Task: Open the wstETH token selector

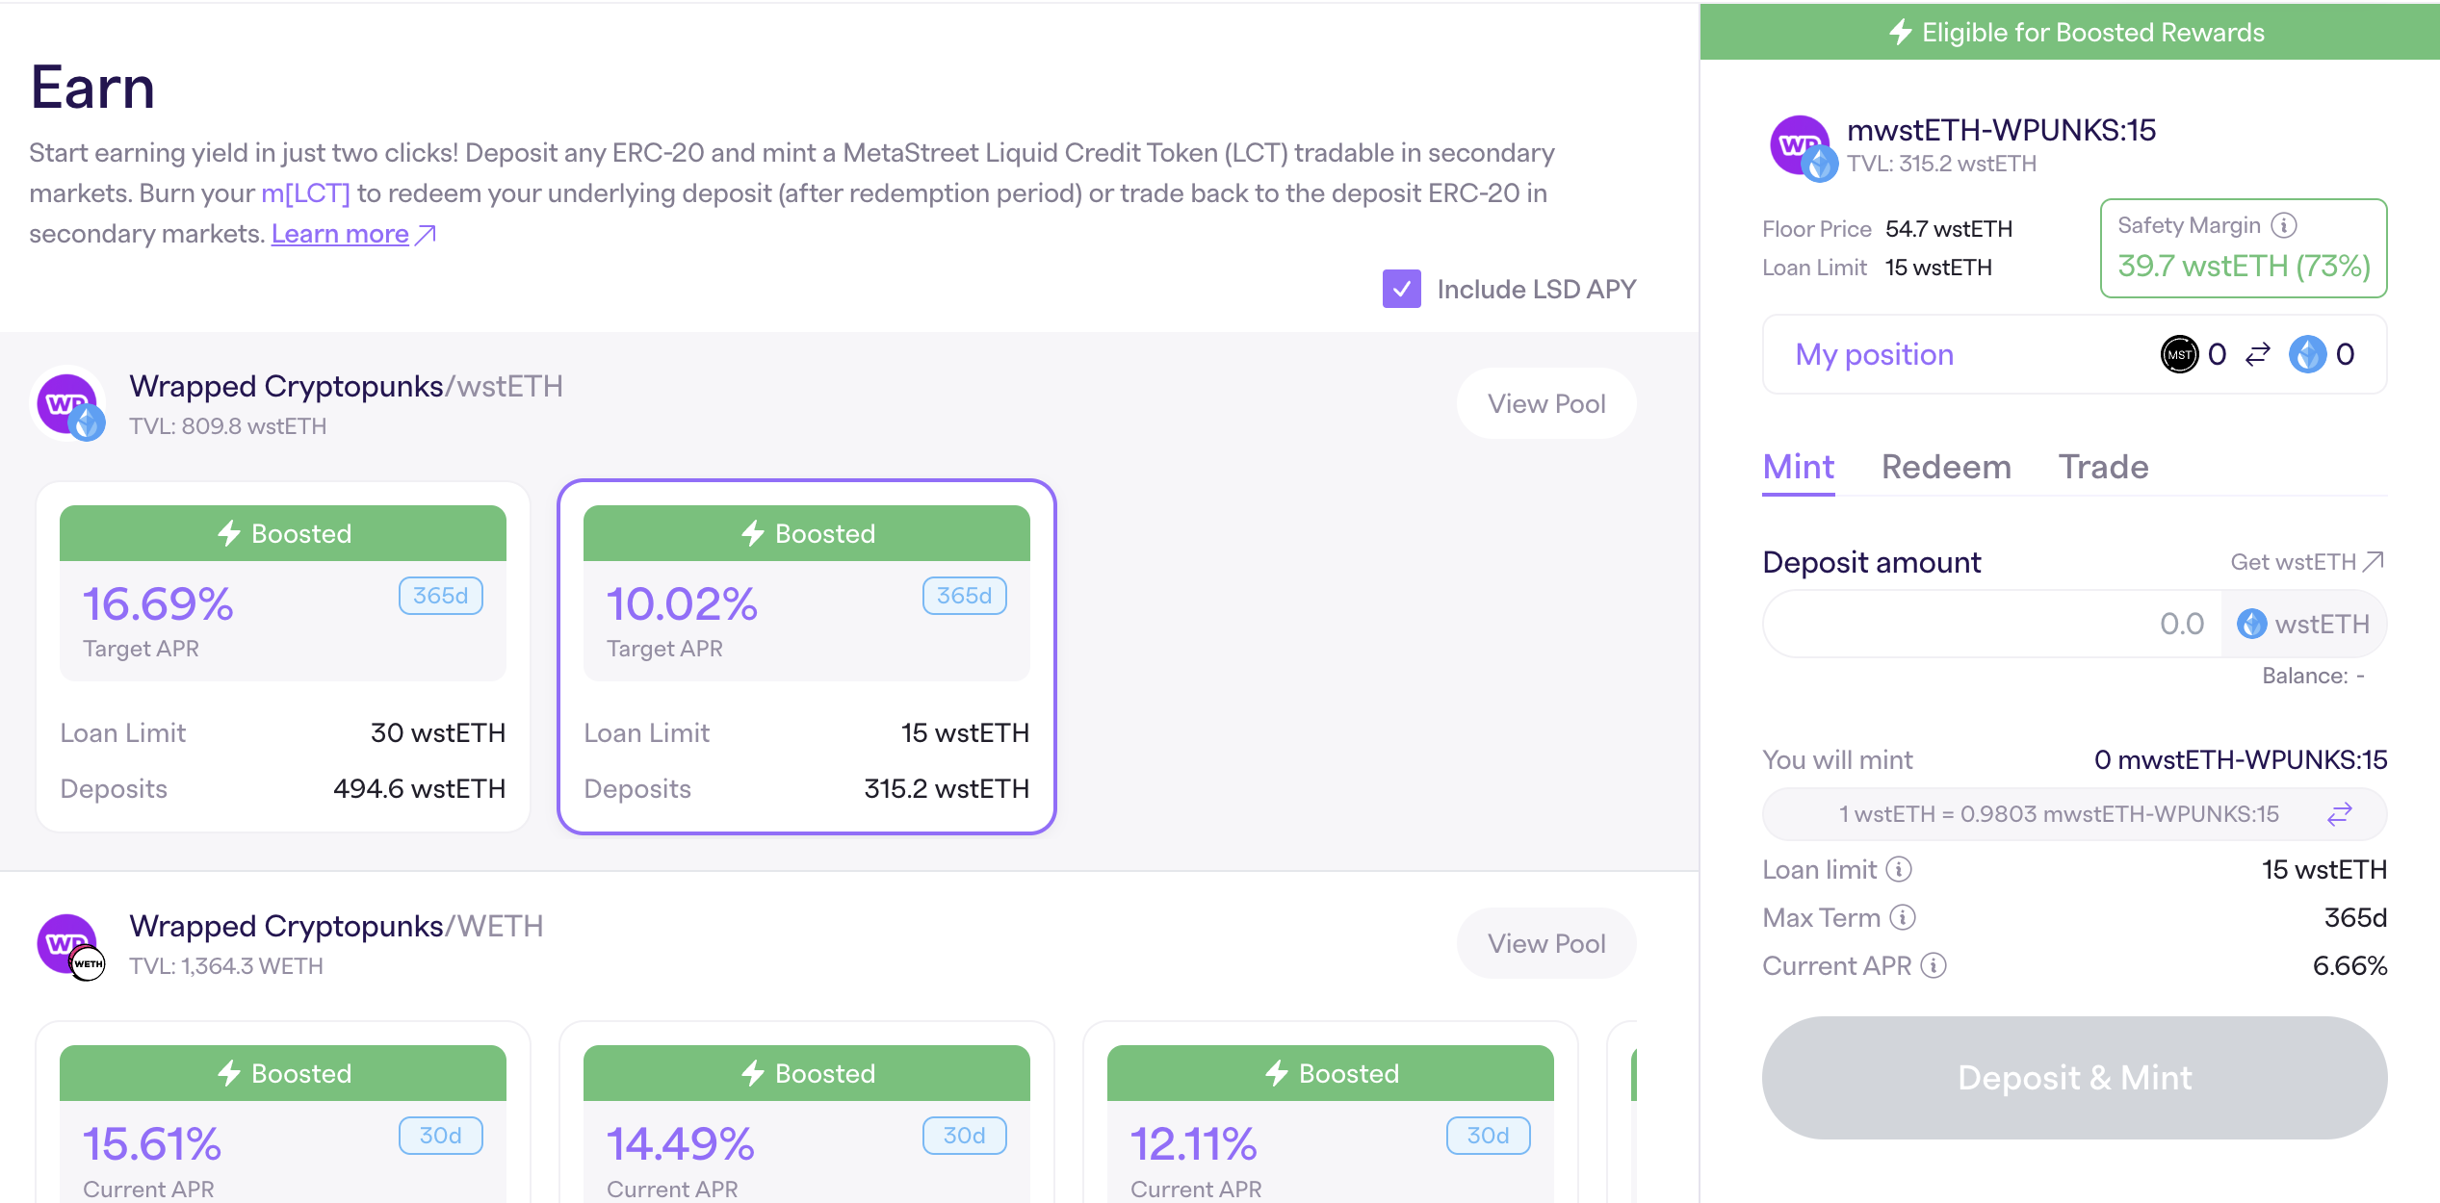Action: [x=2303, y=625]
